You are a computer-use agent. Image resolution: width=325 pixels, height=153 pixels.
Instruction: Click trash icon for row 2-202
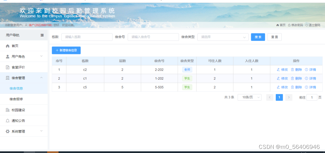(292, 70)
